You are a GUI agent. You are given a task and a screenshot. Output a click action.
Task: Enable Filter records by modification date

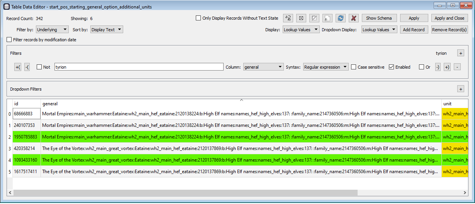click(9, 40)
